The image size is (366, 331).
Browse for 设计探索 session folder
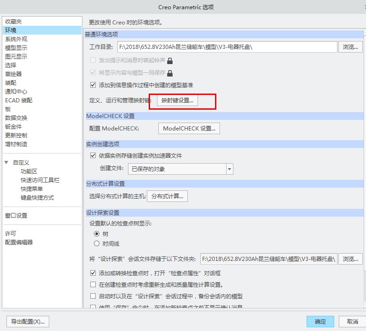350,259
